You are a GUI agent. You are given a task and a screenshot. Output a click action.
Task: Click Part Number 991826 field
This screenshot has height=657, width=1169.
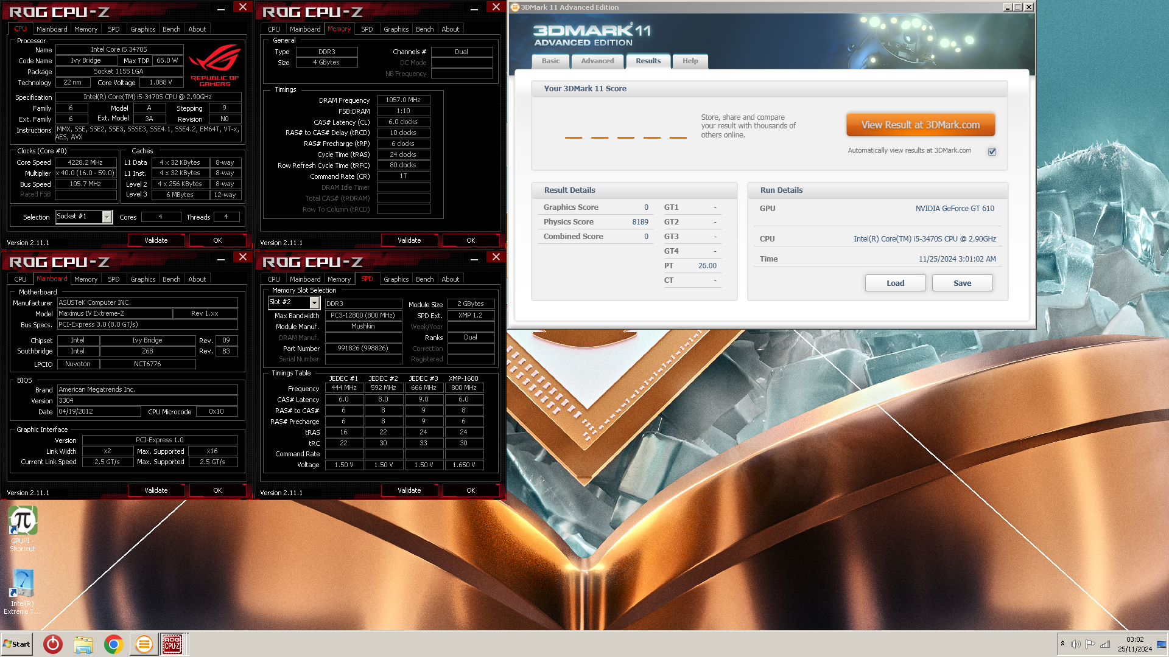[363, 348]
